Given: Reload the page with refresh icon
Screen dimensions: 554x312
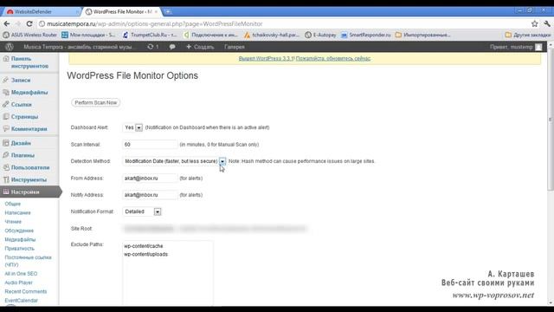Looking at the screenshot, I should pos(29,23).
